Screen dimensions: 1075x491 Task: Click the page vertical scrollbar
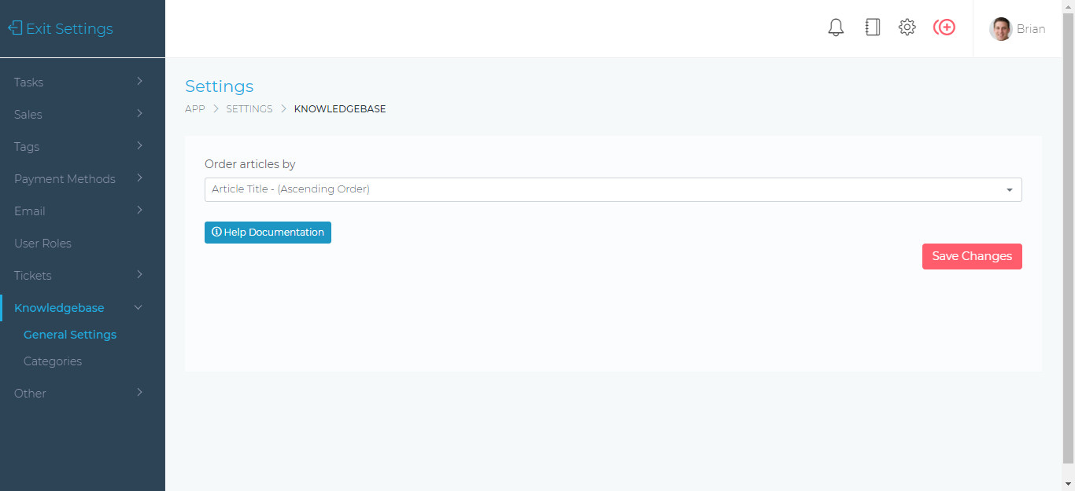tap(1068, 236)
